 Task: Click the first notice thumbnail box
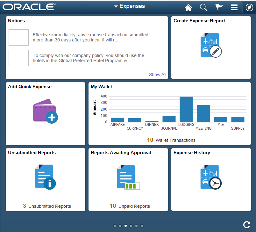tap(19, 37)
